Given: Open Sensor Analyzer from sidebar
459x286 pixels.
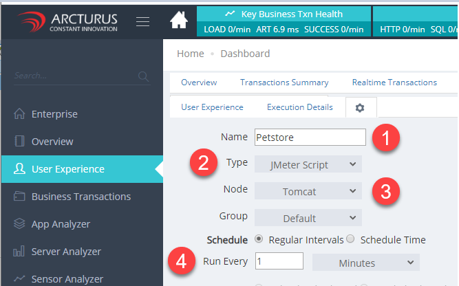Looking at the screenshot, I should (67, 278).
